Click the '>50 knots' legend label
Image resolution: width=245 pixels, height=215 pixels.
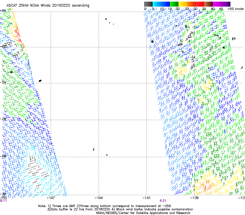235,9
